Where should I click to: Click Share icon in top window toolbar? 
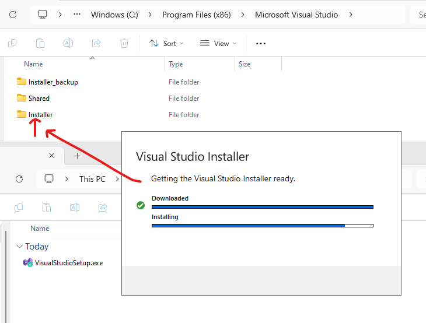point(96,43)
